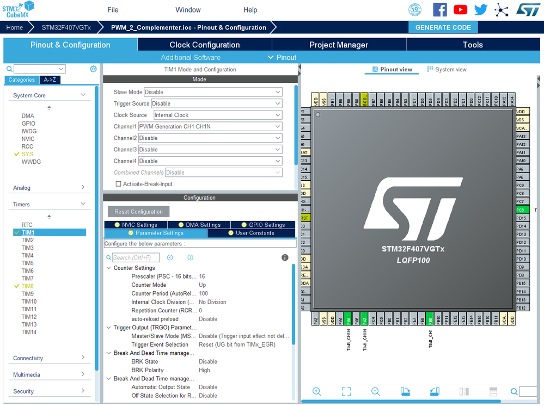Open the GPIO Settings tab
This screenshot has height=406, width=544.
263,225
